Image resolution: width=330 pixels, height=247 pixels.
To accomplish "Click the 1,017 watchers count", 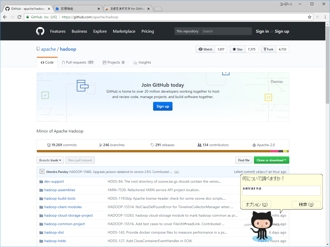I will click(221, 49).
